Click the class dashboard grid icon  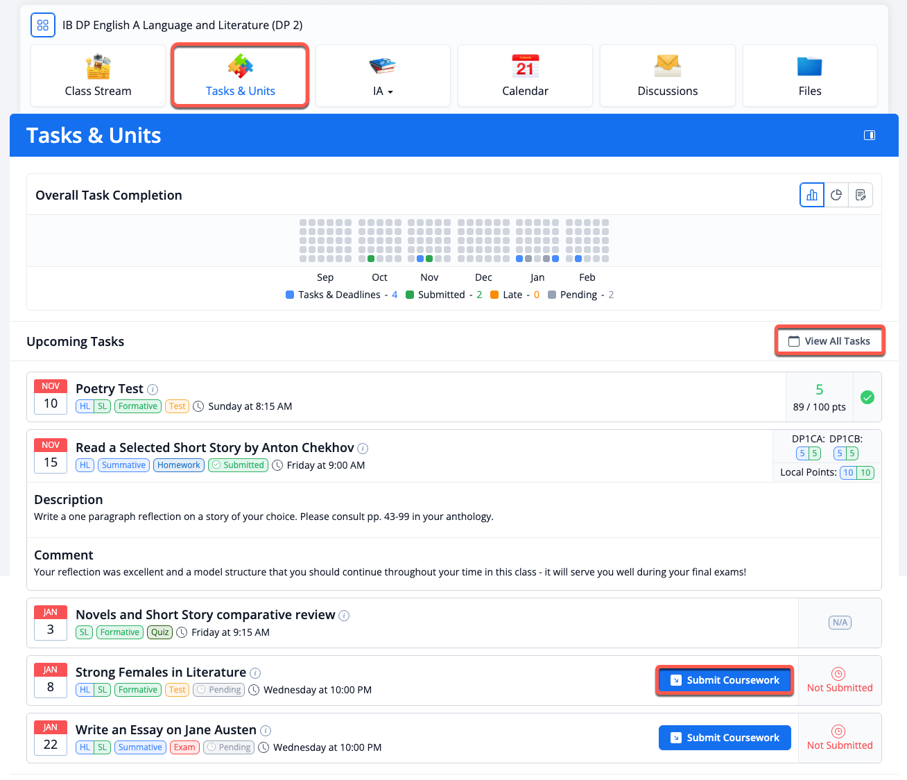tap(43, 25)
